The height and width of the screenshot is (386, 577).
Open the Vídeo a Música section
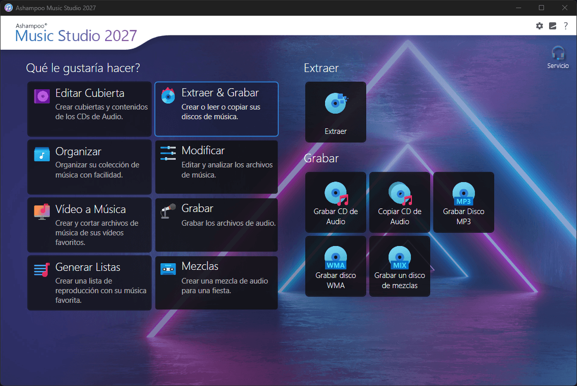coord(89,225)
